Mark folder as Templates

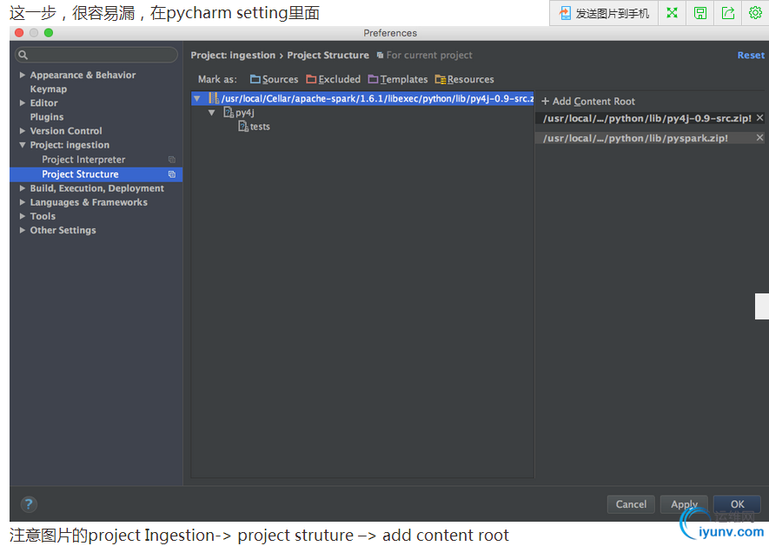click(398, 79)
